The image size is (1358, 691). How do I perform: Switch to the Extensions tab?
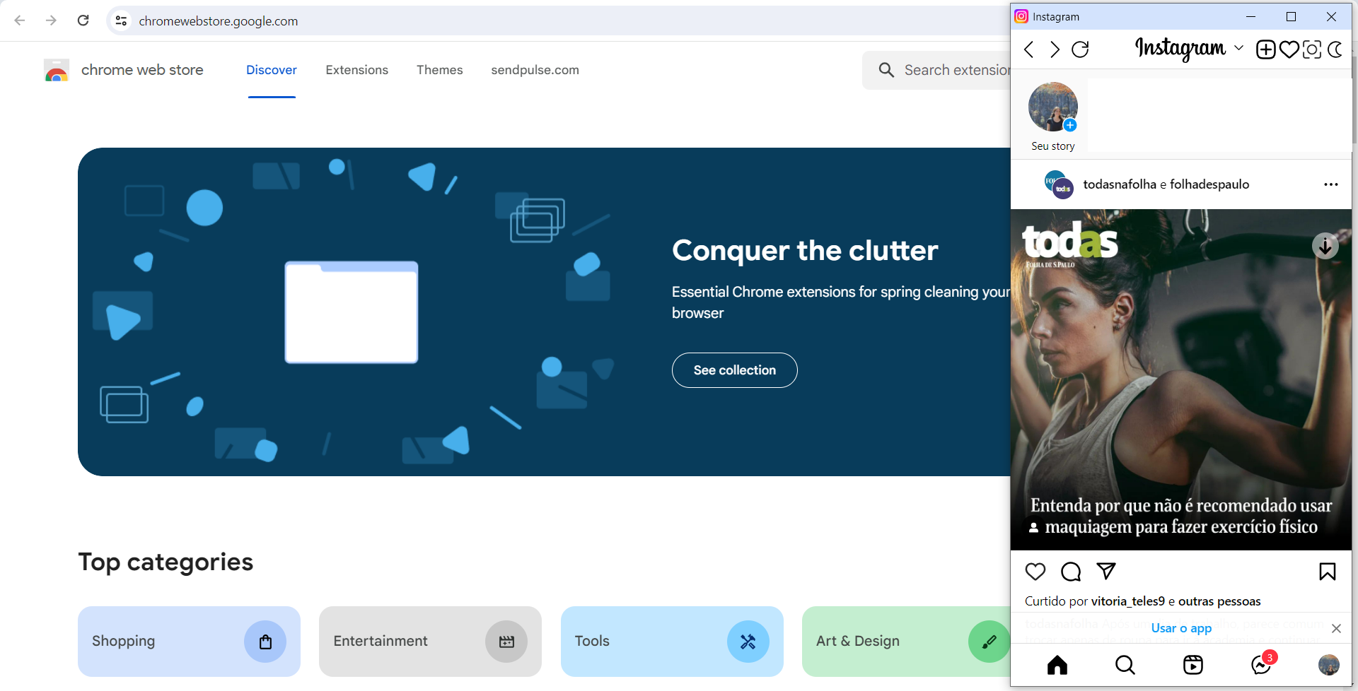[356, 70]
